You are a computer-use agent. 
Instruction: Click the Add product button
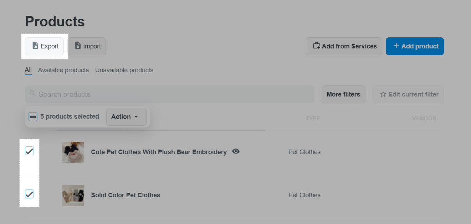point(415,46)
